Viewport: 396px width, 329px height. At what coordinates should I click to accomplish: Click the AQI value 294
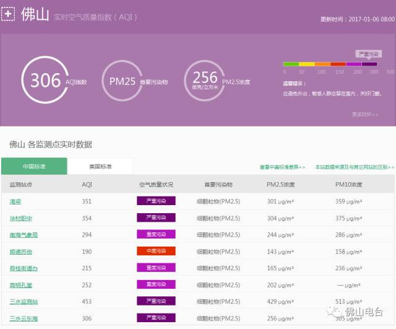point(87,235)
